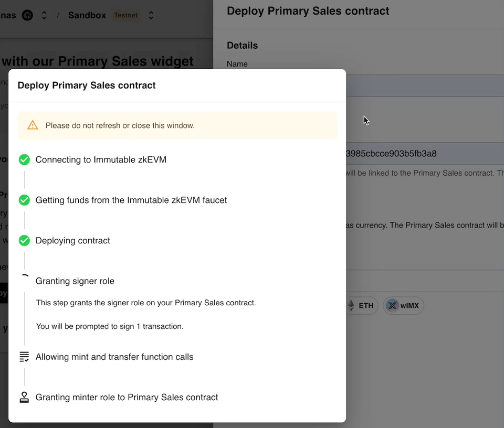Click the Testnet badge in the header
This screenshot has height=428, width=504.
coord(126,15)
